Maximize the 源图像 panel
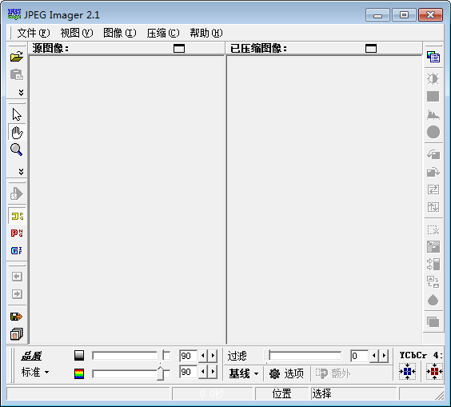Viewport: 451px width, 407px height. click(179, 48)
